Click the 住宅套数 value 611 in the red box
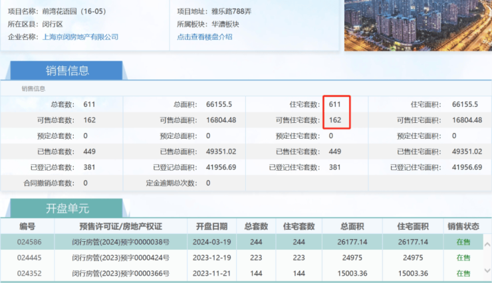 (335, 104)
